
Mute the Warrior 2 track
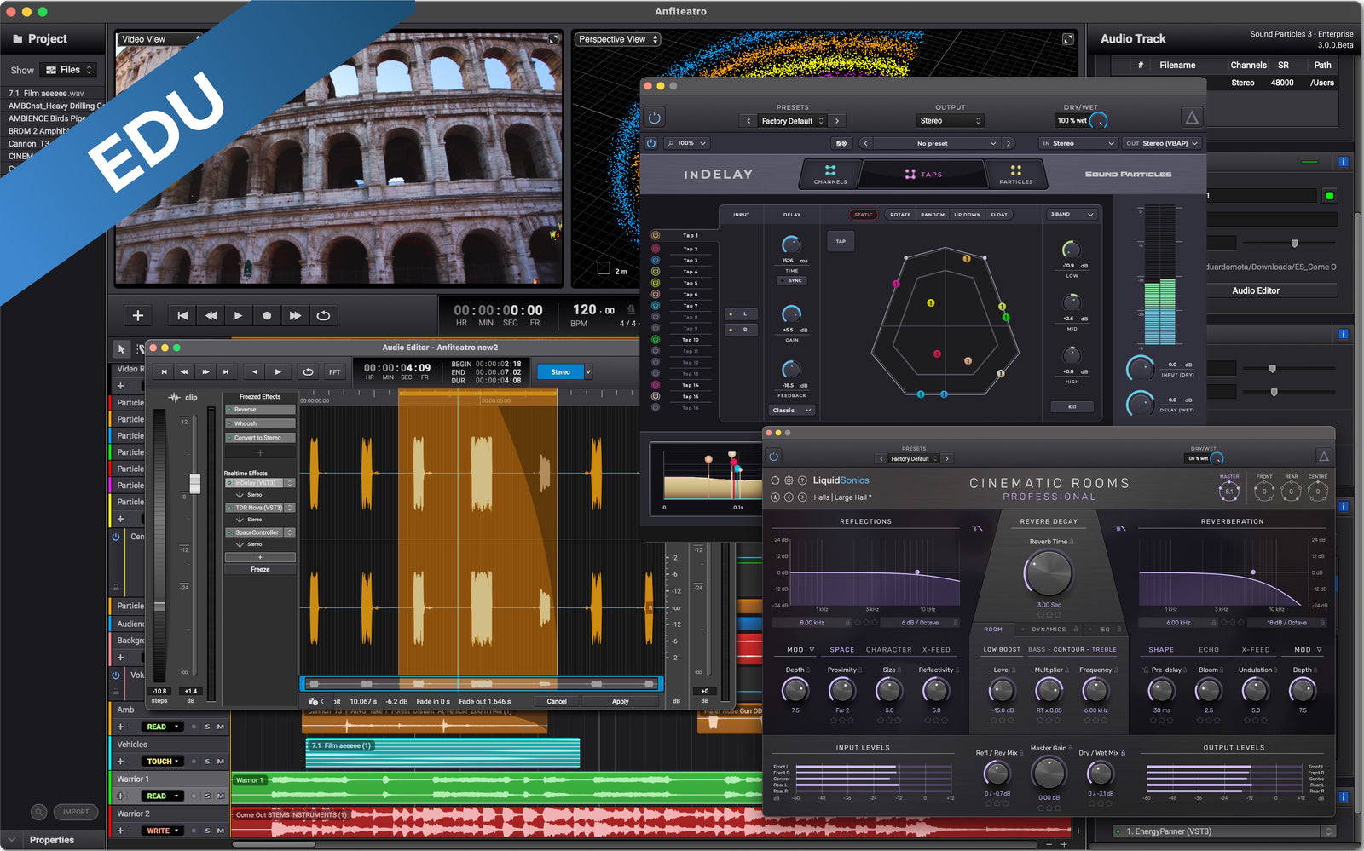pos(220,831)
